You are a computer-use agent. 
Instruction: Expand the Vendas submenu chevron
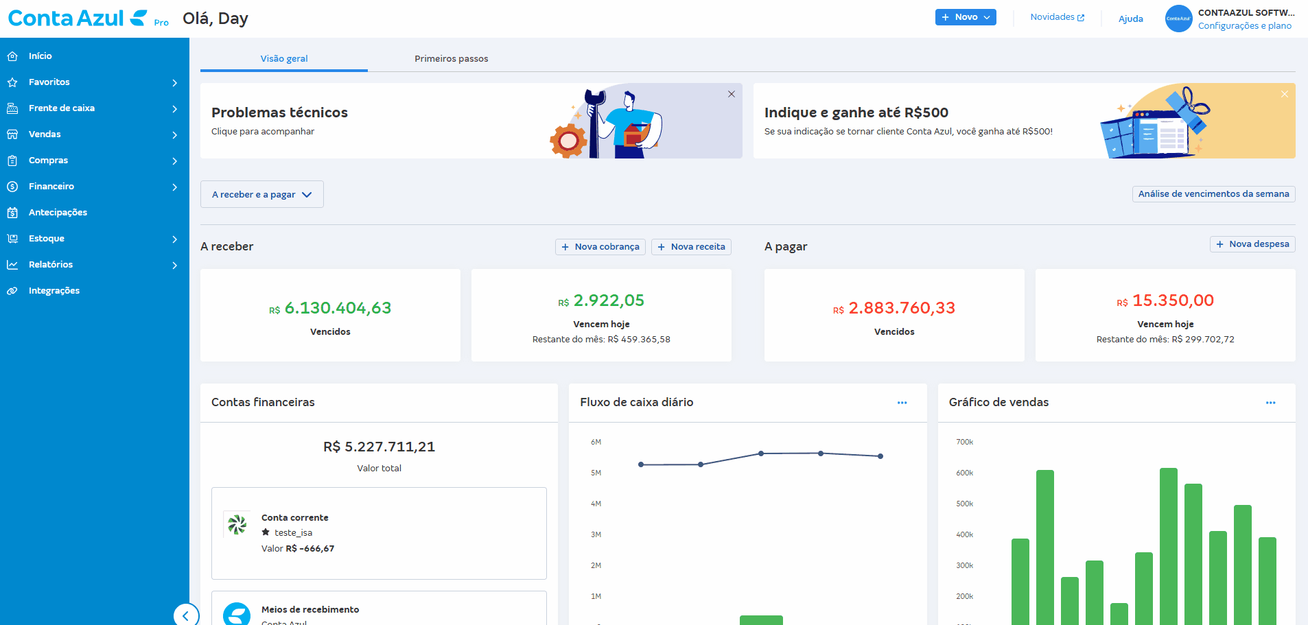tap(175, 135)
